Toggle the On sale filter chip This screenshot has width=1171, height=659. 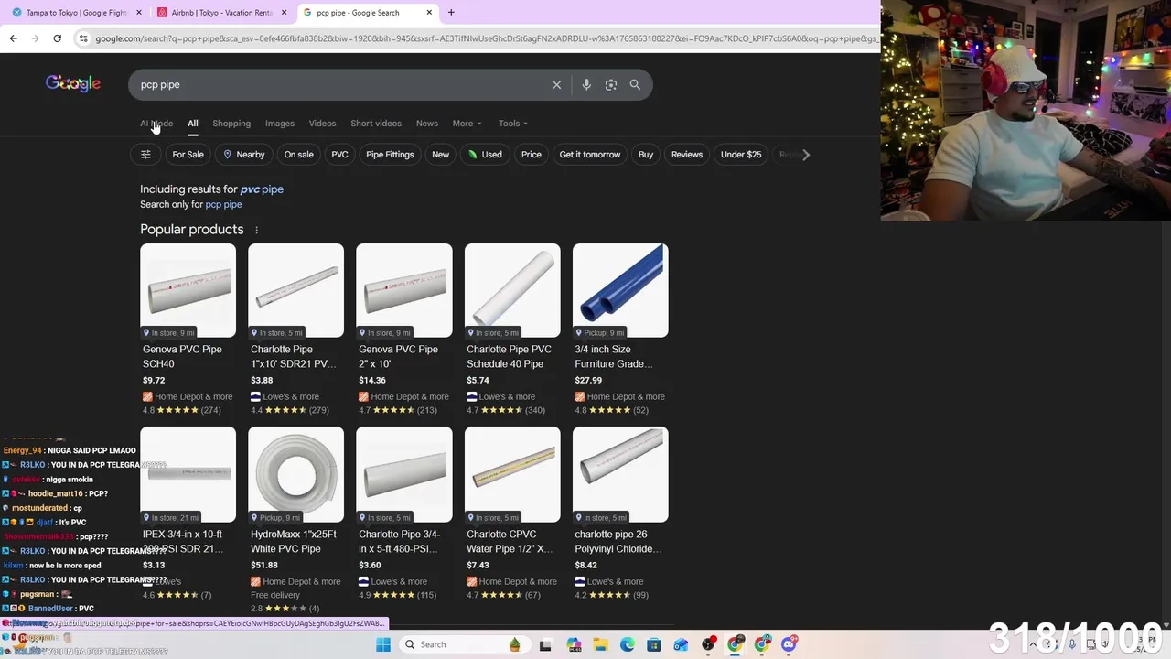(298, 155)
